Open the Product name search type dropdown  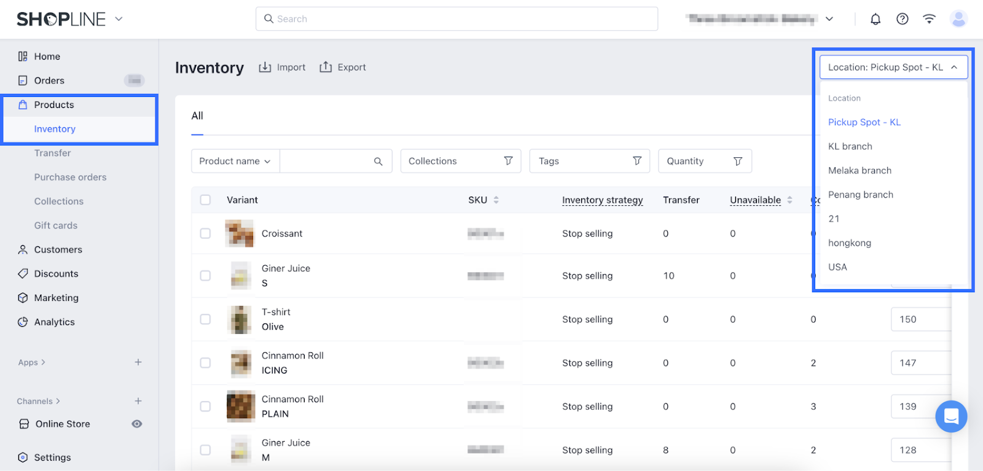pyautogui.click(x=235, y=161)
